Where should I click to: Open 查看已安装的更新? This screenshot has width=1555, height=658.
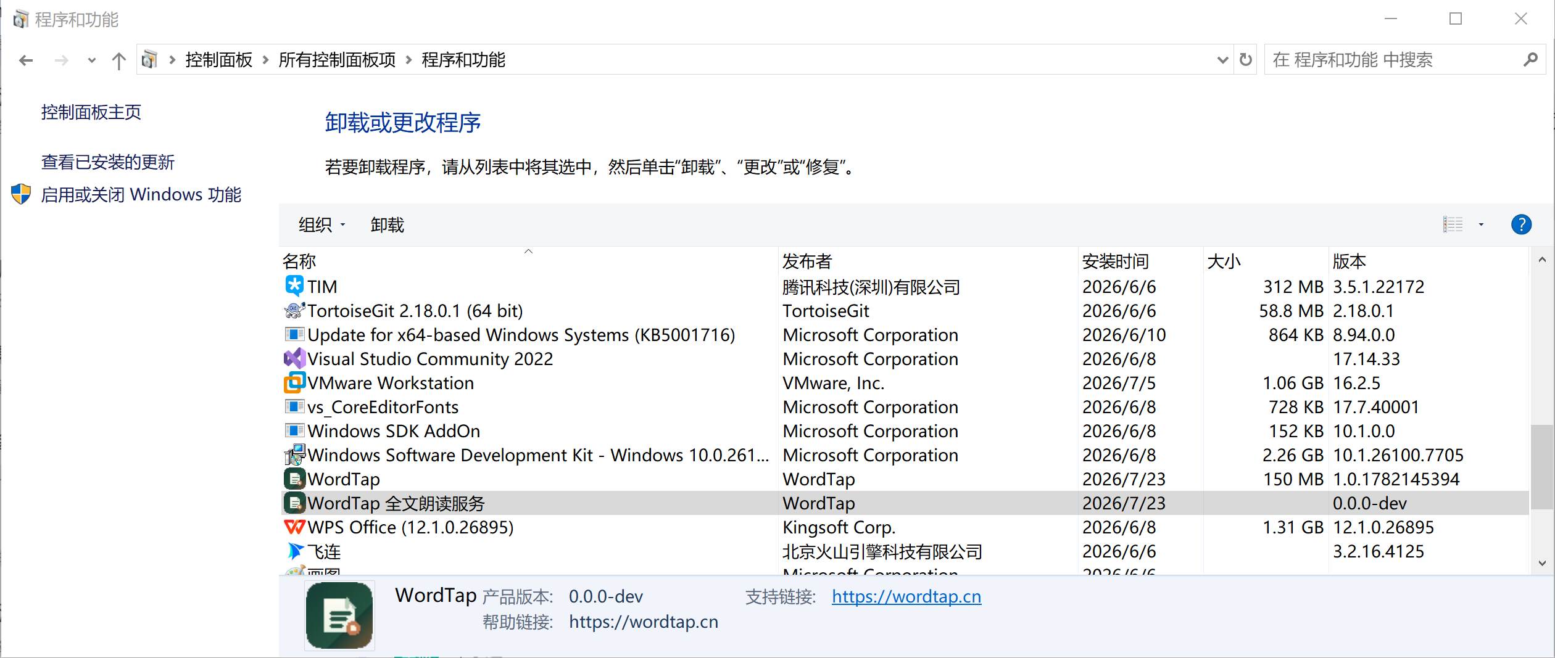click(108, 162)
